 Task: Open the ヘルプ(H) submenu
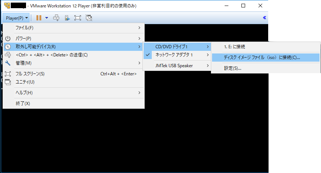[74, 93]
